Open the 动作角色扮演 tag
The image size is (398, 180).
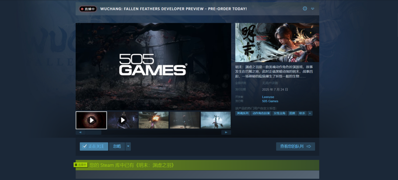pos(261,113)
